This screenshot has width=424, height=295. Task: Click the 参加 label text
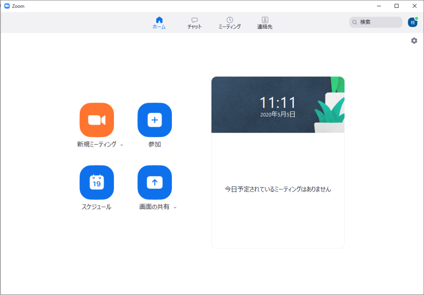(155, 144)
